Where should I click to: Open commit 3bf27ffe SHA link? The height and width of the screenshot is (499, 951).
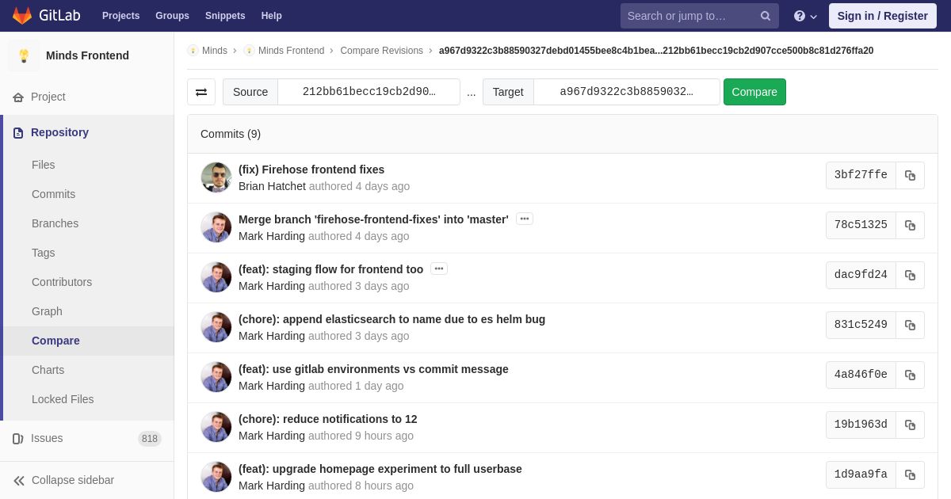pos(861,176)
